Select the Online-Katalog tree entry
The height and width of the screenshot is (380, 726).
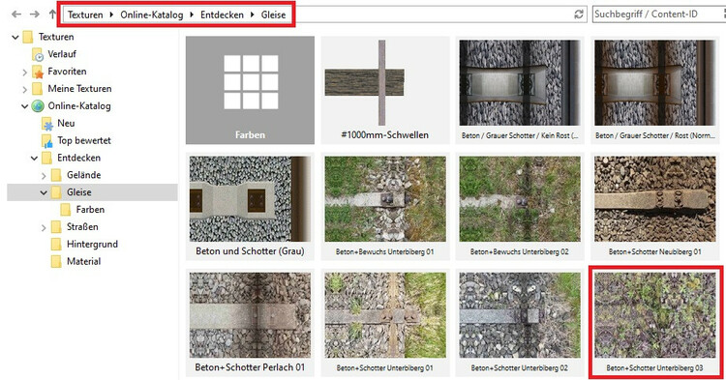(x=79, y=105)
